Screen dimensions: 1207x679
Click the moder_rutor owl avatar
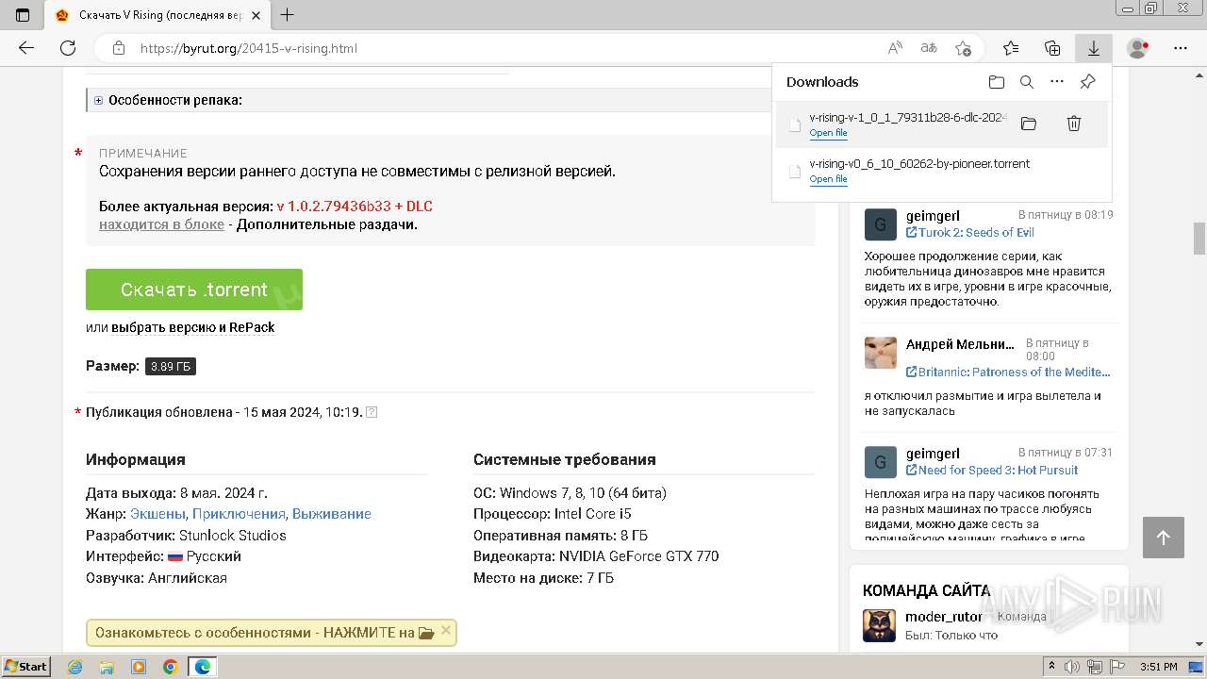tap(880, 625)
